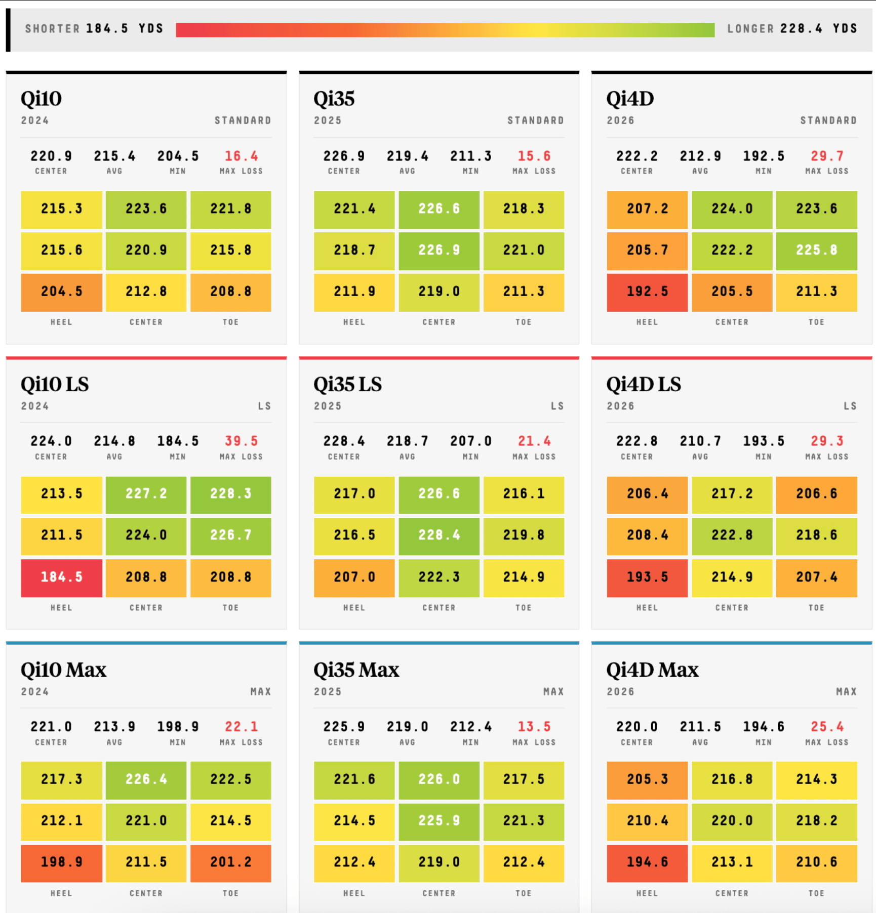Click the Qi4D LS heading

[643, 385]
